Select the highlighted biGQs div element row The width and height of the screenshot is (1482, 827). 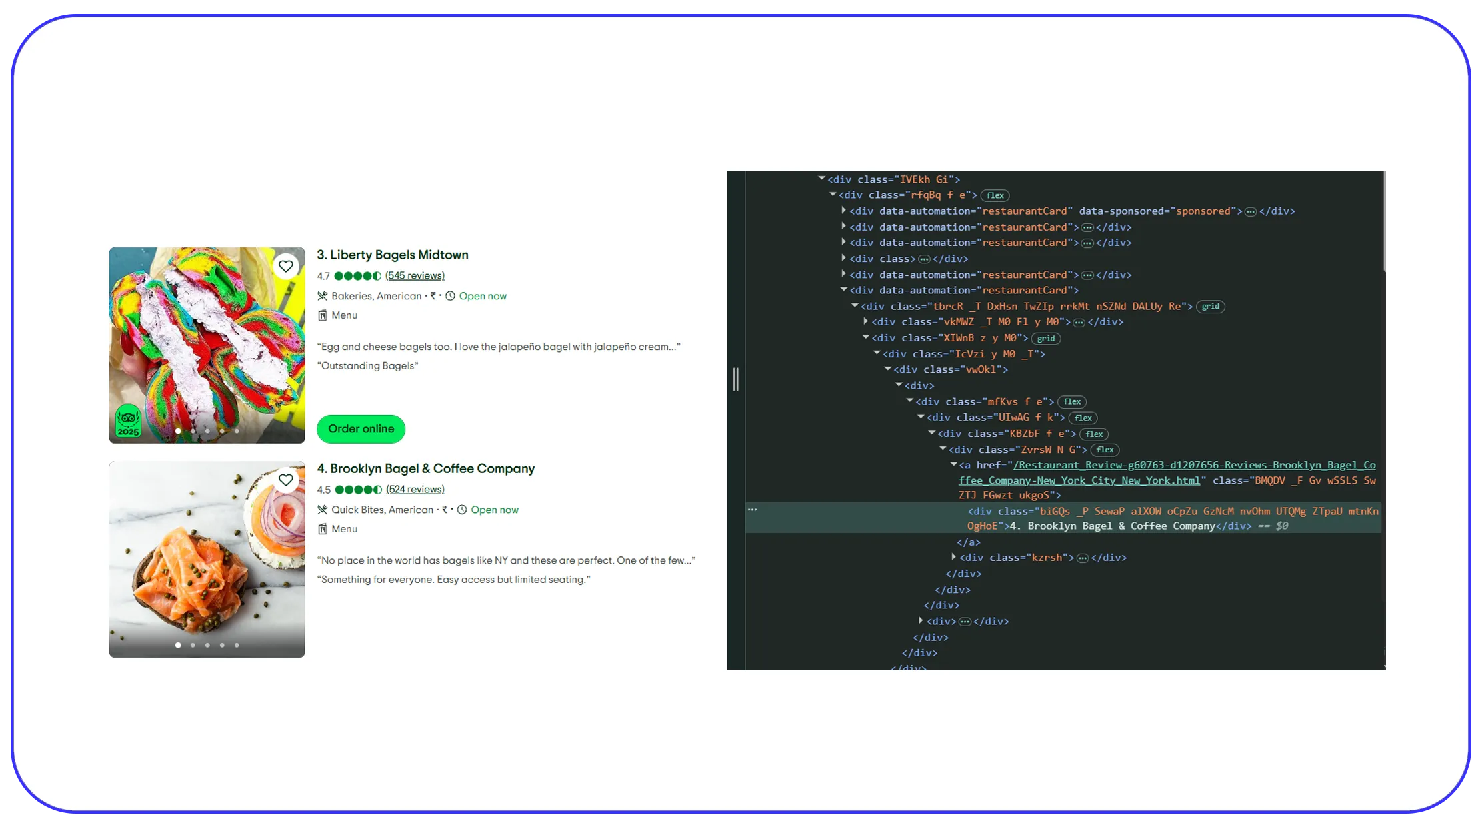tap(1063, 518)
